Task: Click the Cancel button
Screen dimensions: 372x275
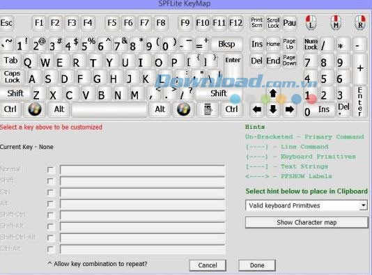Action: tap(208, 265)
